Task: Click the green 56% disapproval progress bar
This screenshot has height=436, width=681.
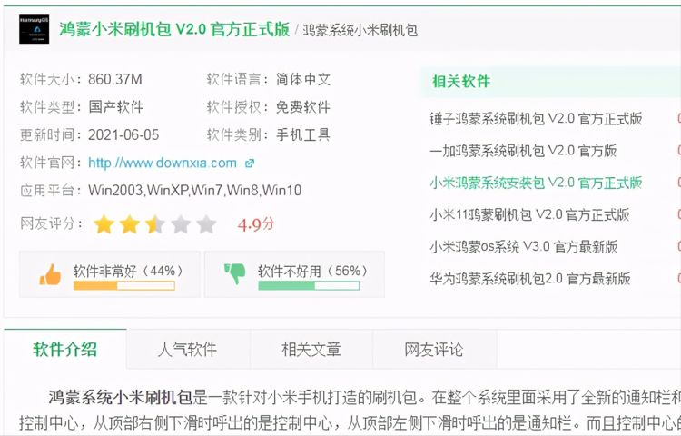Action: click(309, 285)
